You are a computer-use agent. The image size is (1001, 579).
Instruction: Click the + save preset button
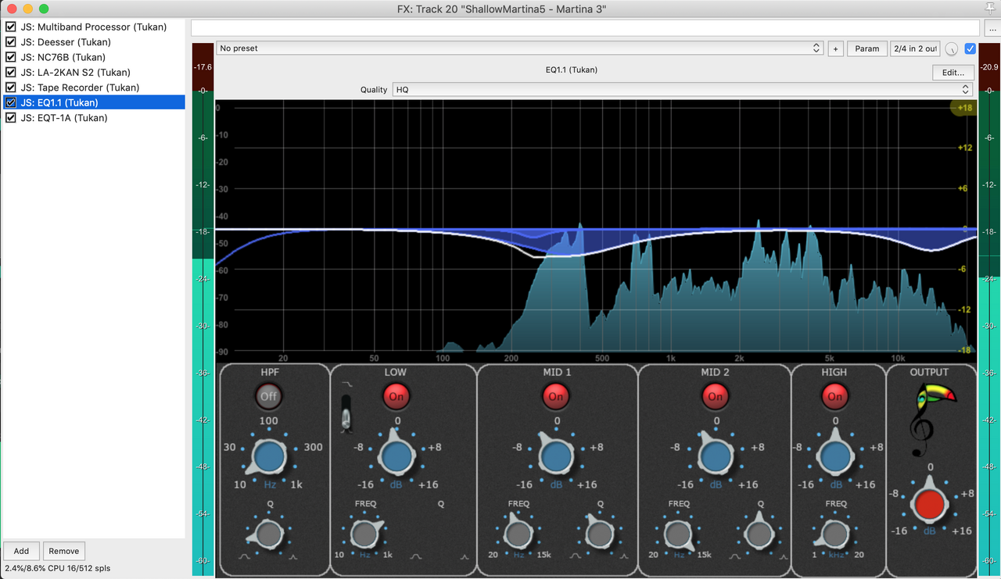click(x=835, y=48)
